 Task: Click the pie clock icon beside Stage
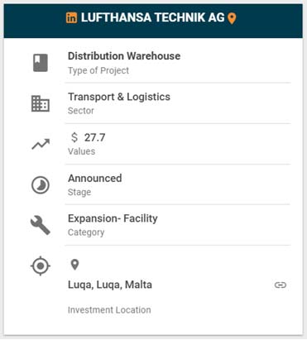[41, 184]
